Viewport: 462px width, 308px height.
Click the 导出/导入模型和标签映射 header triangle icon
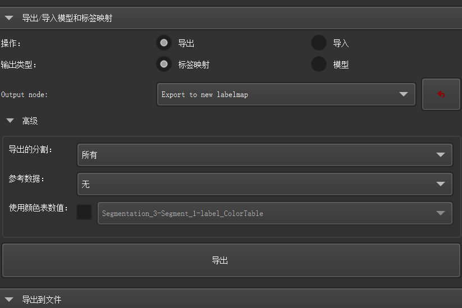[x=9, y=18]
